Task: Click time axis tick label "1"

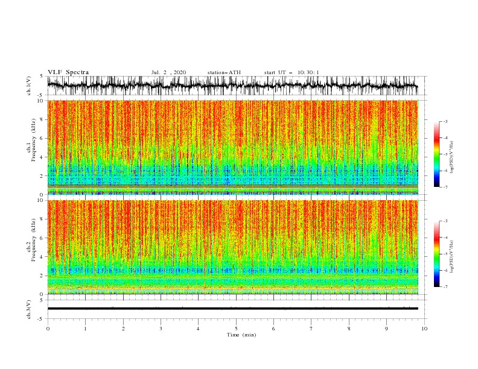Action: [85, 329]
